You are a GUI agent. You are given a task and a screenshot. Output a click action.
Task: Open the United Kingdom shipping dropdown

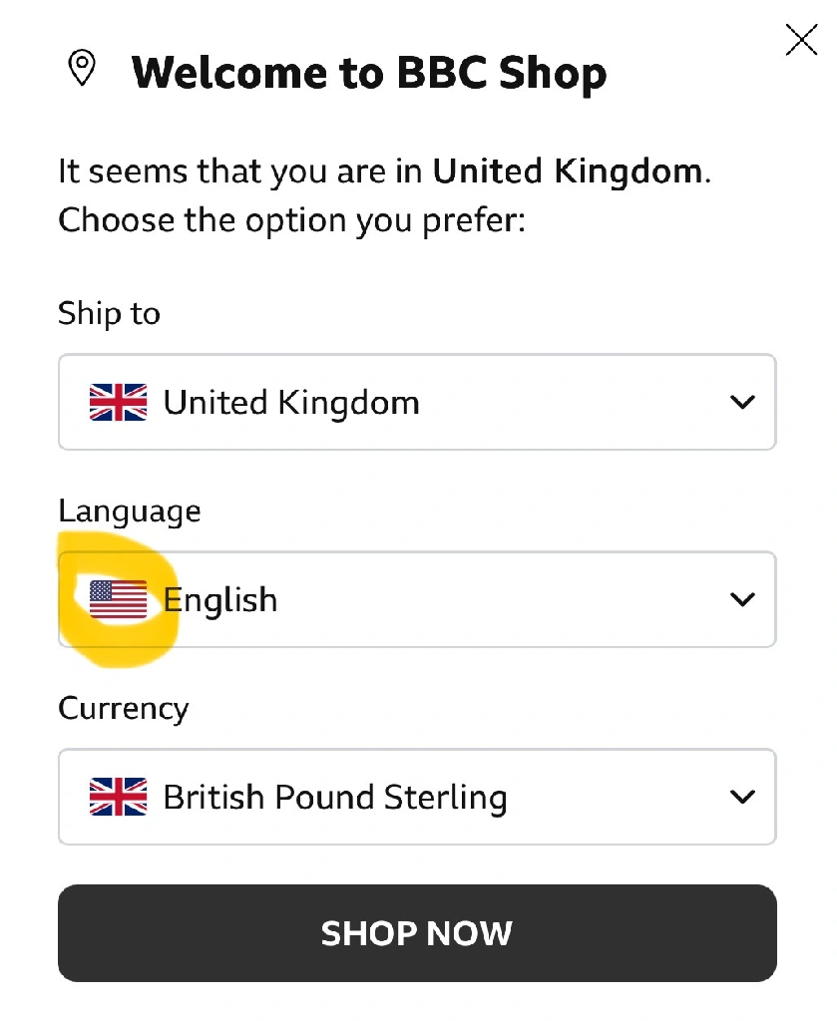click(x=417, y=402)
